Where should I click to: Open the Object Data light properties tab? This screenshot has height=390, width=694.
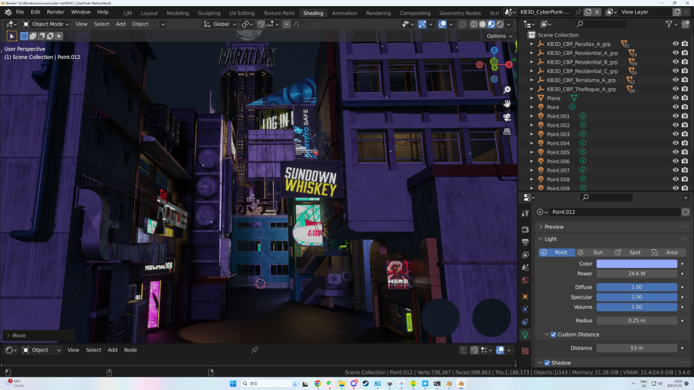(x=525, y=334)
